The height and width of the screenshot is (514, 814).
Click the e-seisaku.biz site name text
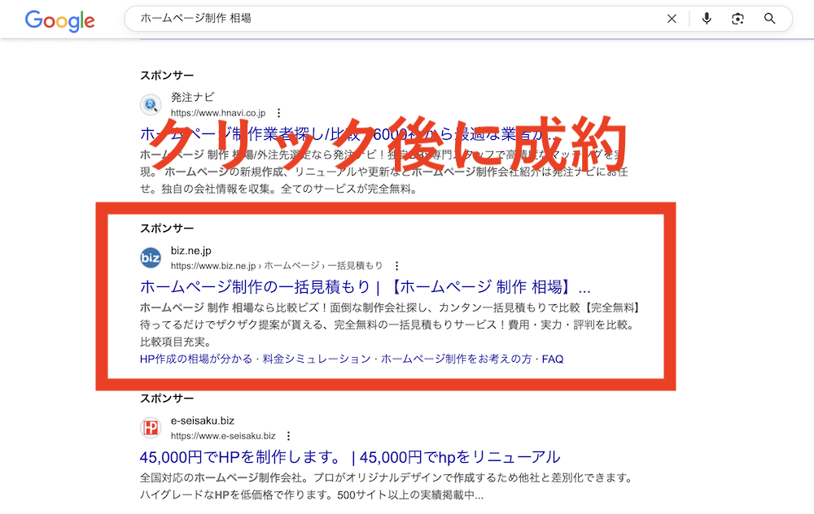click(203, 420)
